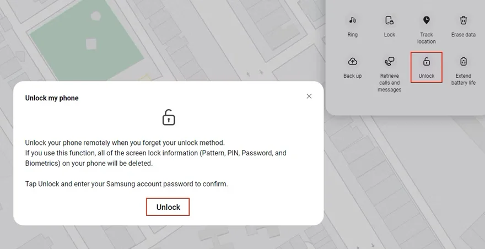
Task: Choose the Erase data trash icon
Action: point(463,20)
